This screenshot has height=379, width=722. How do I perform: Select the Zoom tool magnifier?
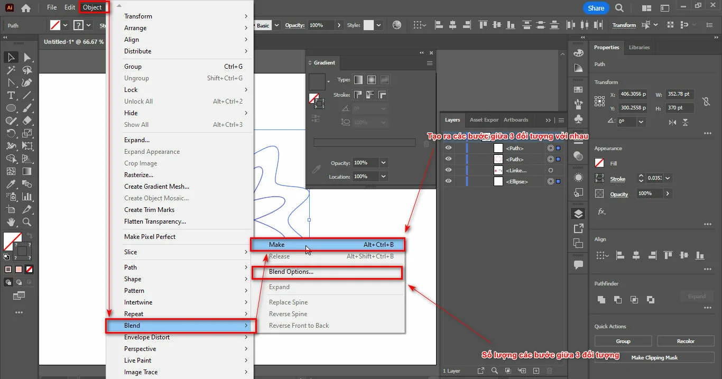tap(27, 222)
